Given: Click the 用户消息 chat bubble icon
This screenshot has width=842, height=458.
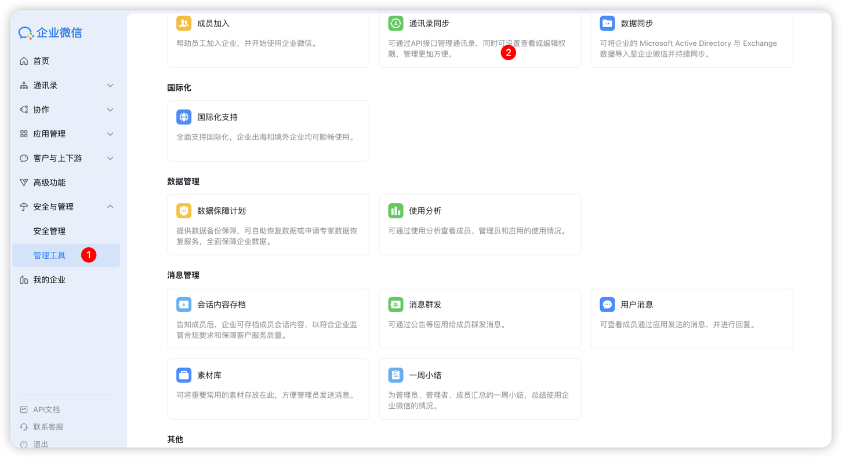Looking at the screenshot, I should (x=607, y=305).
